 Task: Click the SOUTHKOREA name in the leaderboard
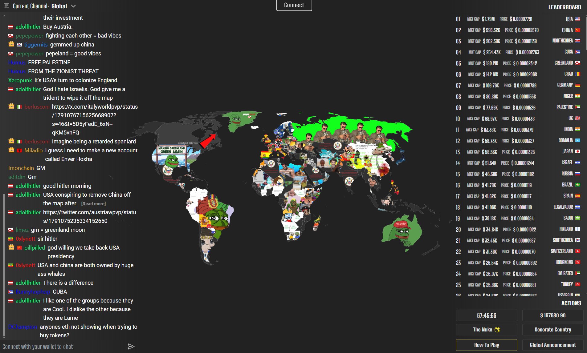[x=563, y=240]
